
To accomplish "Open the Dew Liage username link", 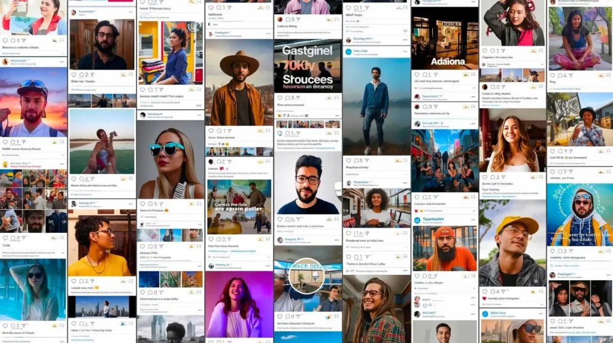I will [361, 51].
